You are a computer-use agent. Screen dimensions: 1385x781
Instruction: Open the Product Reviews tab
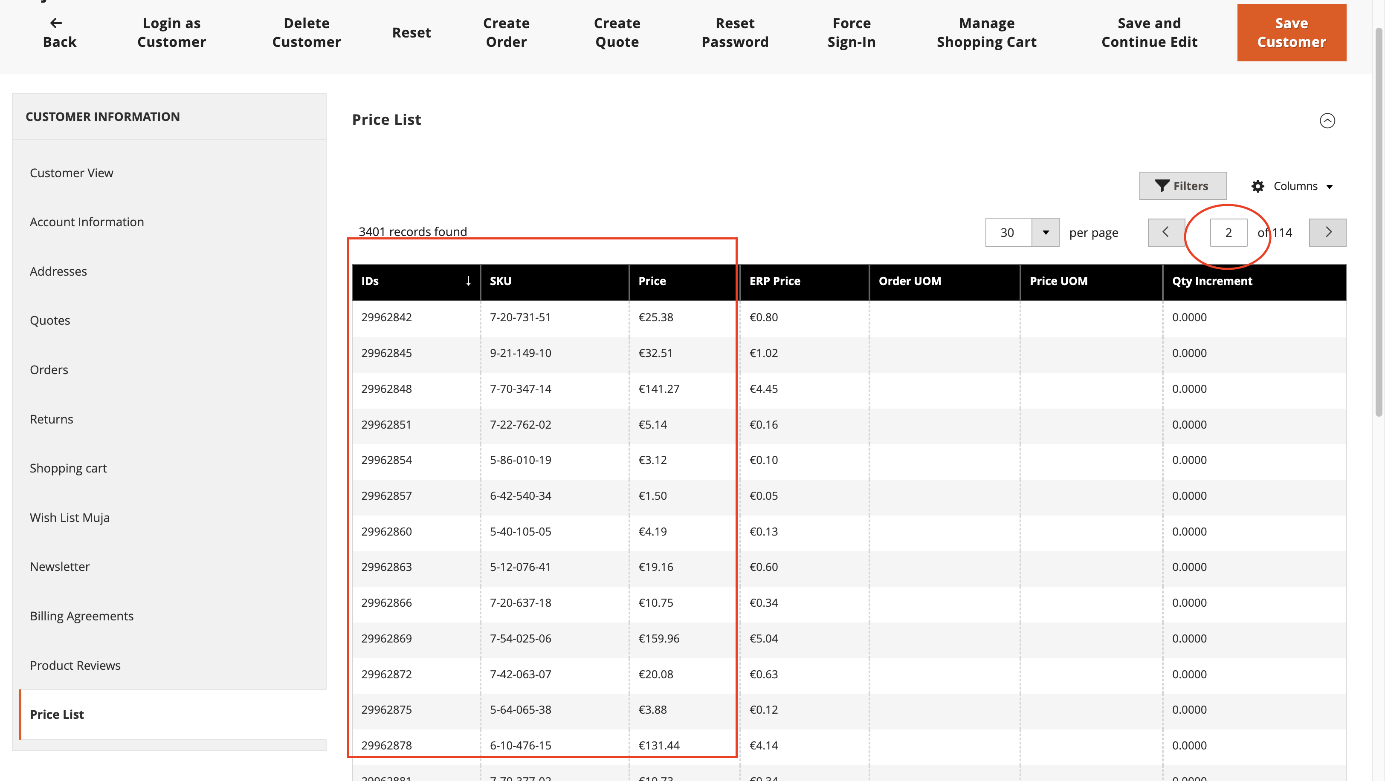75,665
